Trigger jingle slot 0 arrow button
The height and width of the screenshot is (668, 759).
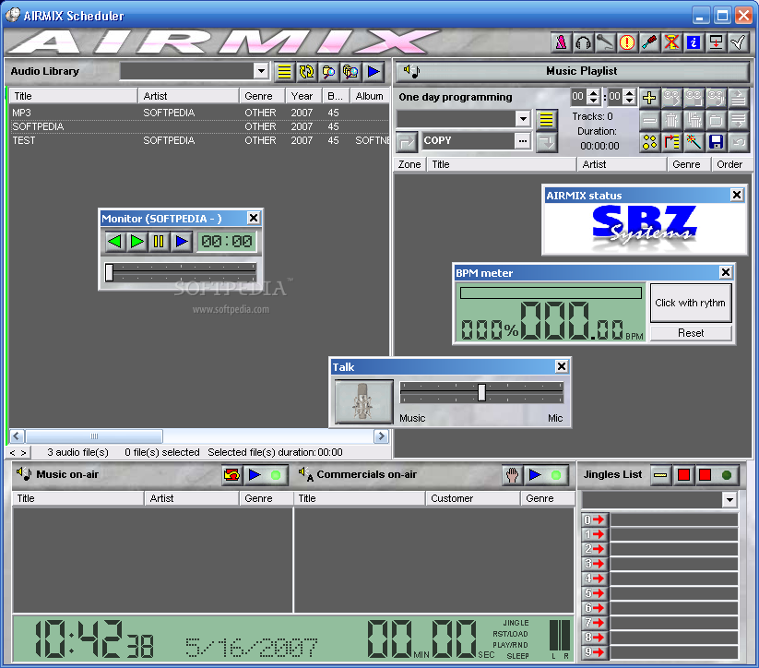tap(595, 520)
